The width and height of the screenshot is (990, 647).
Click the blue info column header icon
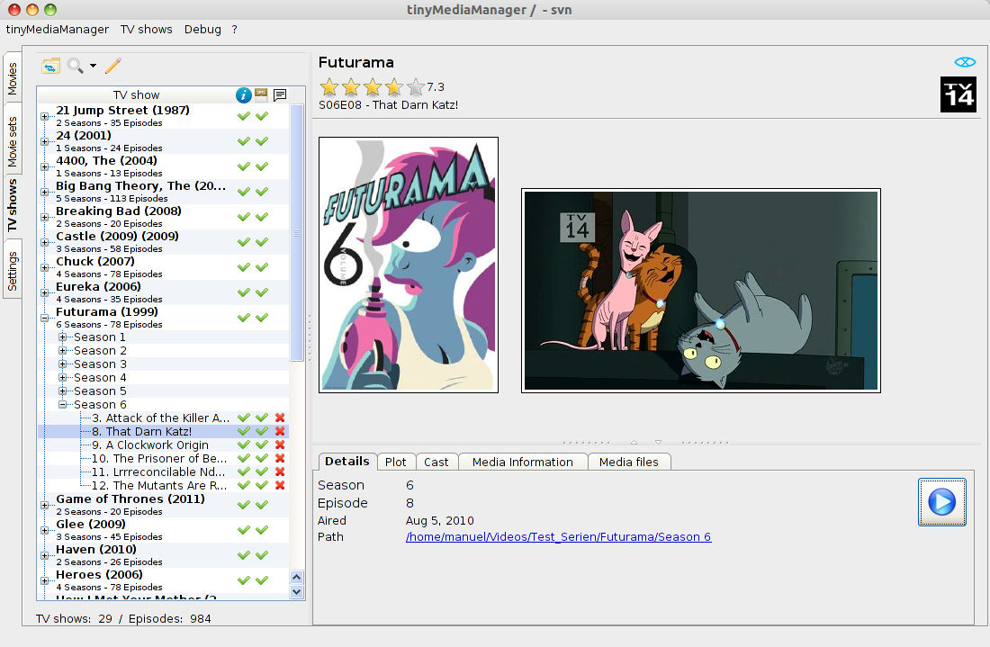[244, 94]
